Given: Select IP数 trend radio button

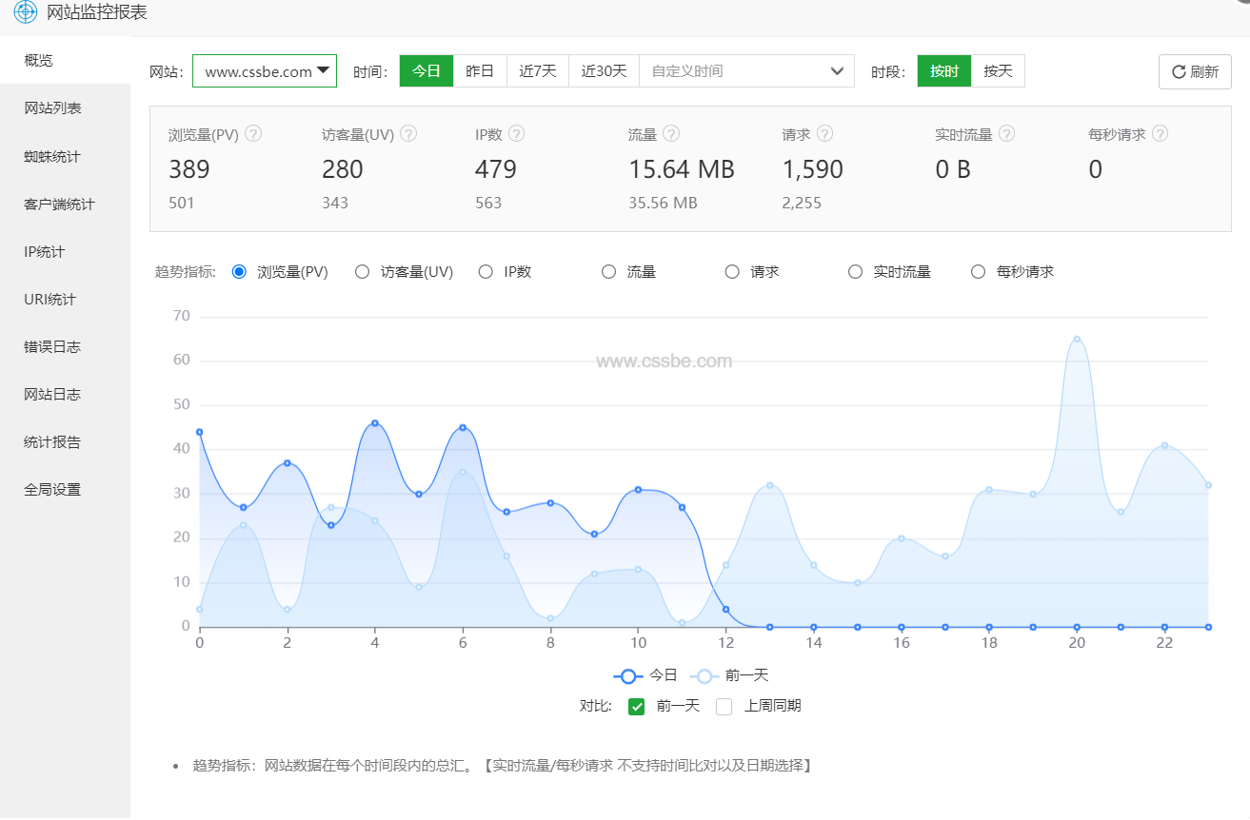Looking at the screenshot, I should coord(486,272).
